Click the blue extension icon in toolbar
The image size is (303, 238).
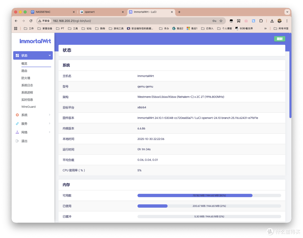(x=254, y=21)
